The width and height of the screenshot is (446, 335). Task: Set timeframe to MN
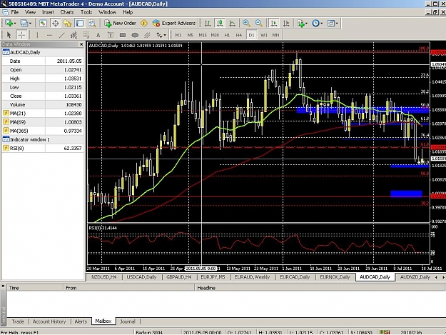[x=275, y=35]
